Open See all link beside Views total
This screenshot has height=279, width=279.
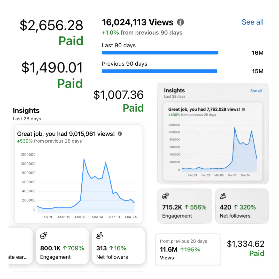pyautogui.click(x=252, y=22)
